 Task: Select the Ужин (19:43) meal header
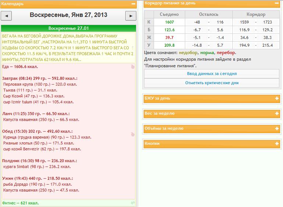click(37, 178)
